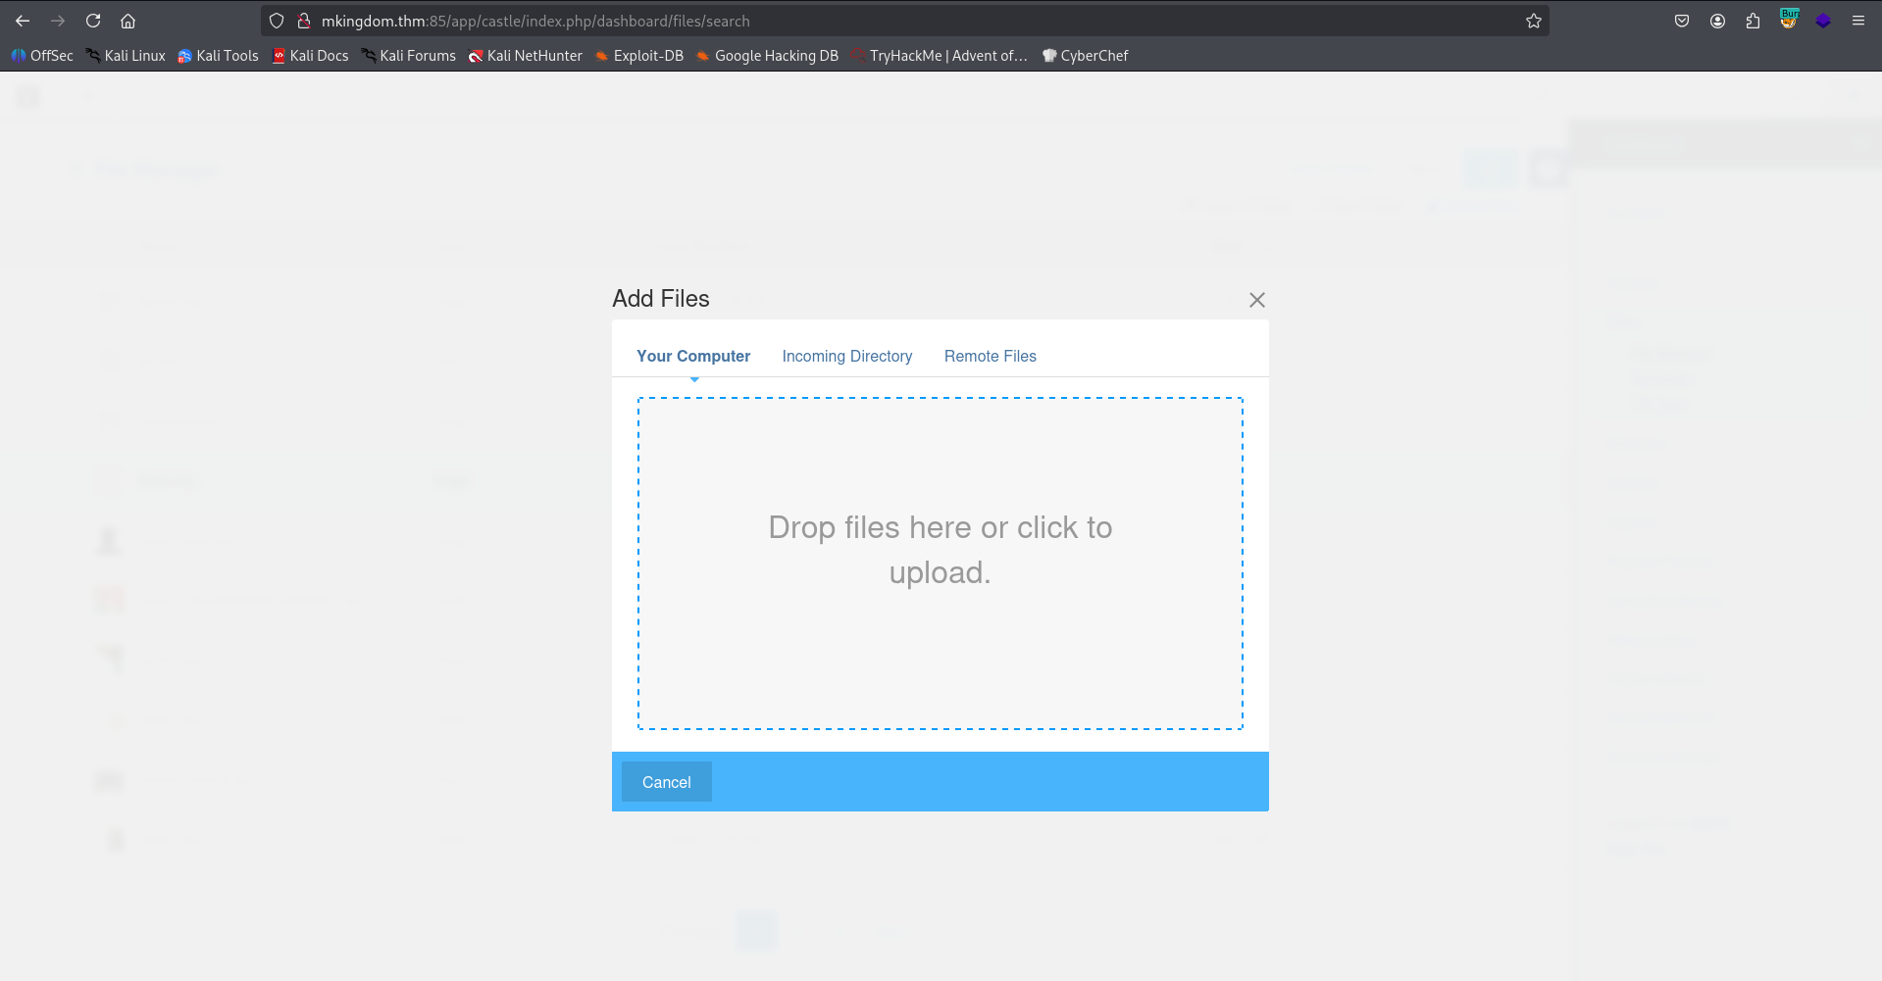Click the file drop upload area
This screenshot has width=1882, height=981.
pyautogui.click(x=940, y=563)
